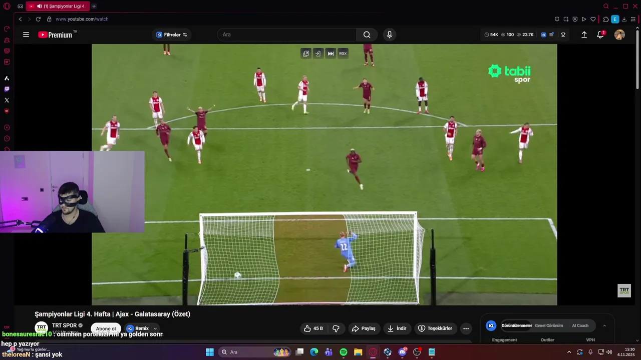Like the video (45 B)
This screenshot has width=641, height=360.
click(x=314, y=328)
